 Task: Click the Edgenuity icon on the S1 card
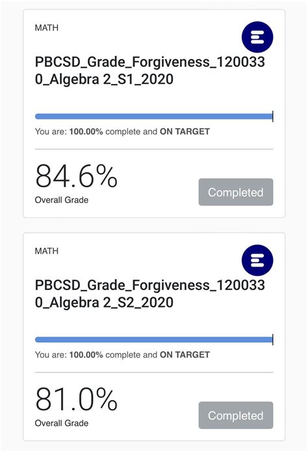(x=257, y=37)
